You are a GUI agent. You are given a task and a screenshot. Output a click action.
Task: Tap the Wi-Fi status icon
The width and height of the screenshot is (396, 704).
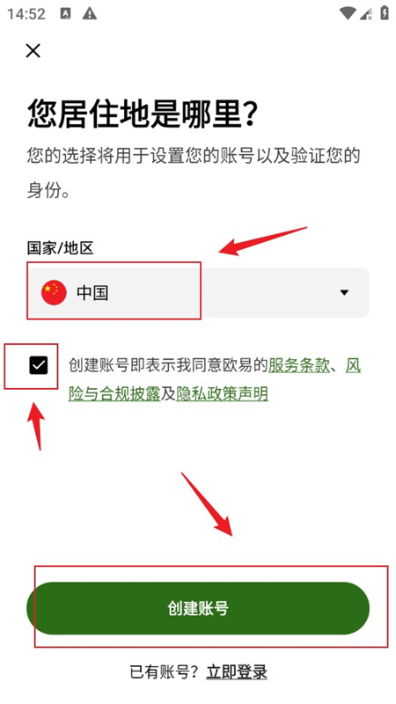coord(347,13)
